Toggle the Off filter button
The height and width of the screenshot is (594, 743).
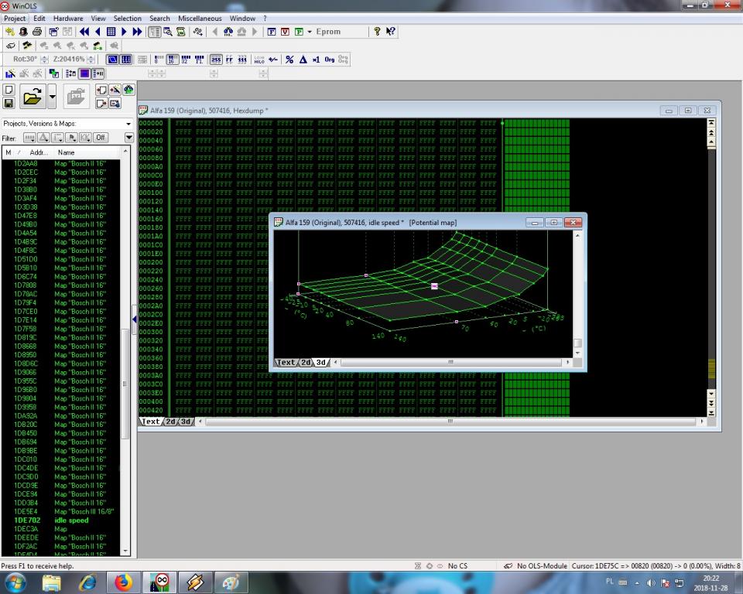pos(100,138)
